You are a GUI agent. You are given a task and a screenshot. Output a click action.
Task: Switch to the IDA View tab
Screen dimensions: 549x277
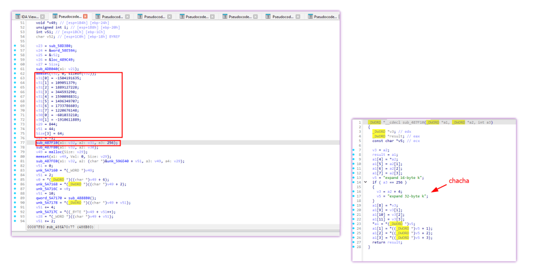click(30, 17)
